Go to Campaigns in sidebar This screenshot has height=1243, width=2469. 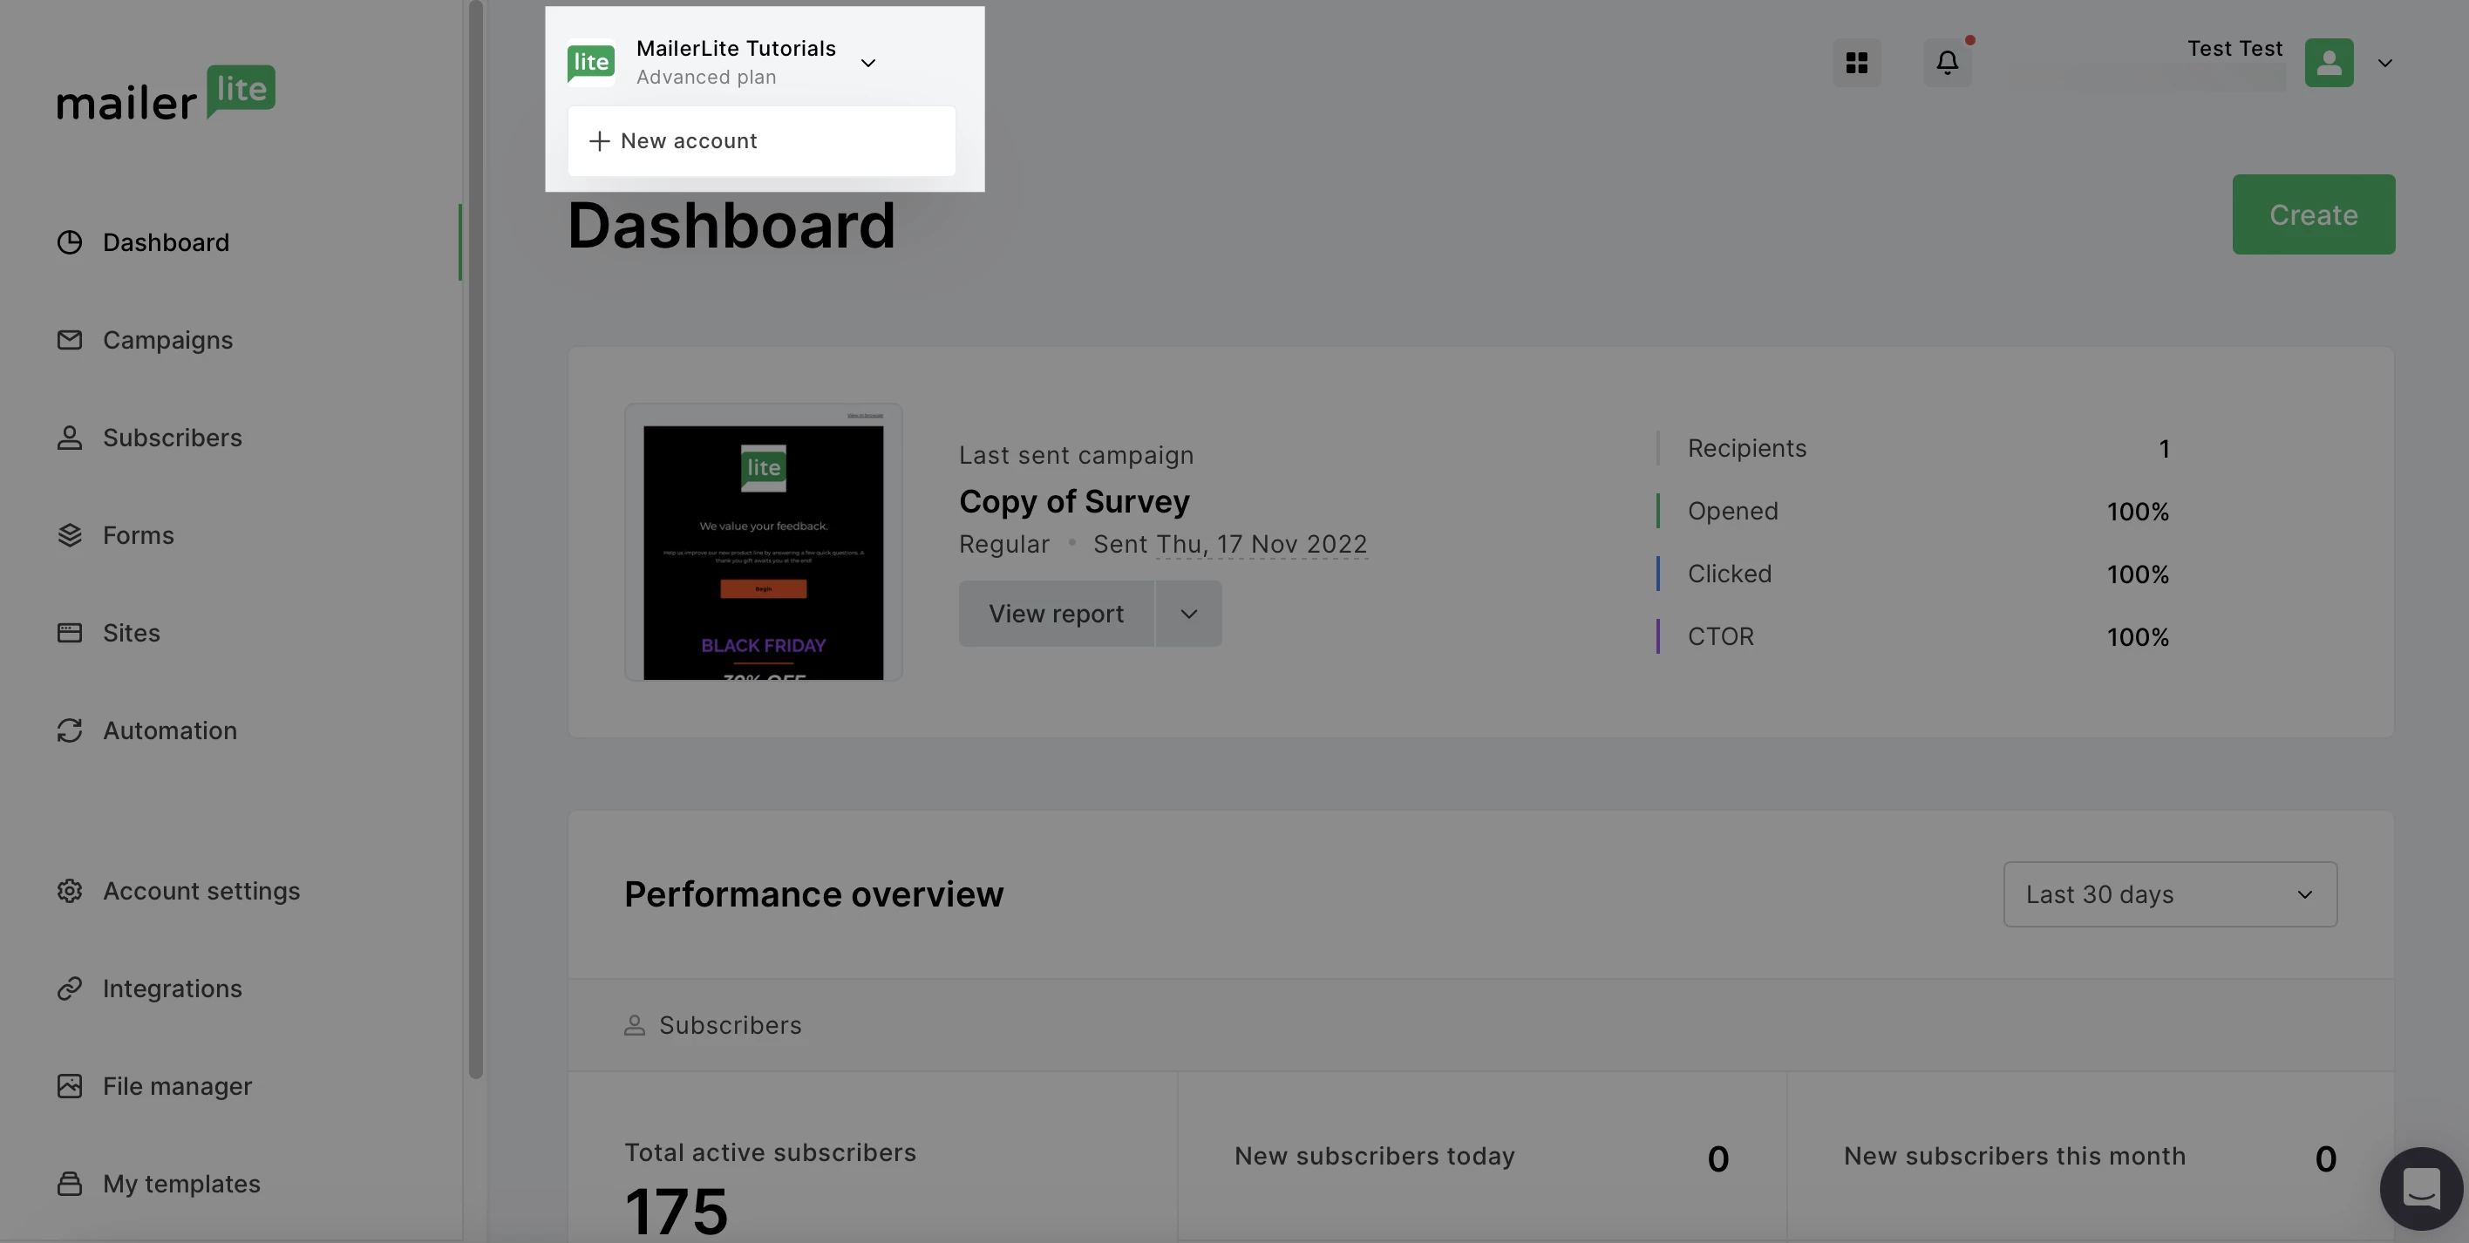(167, 340)
